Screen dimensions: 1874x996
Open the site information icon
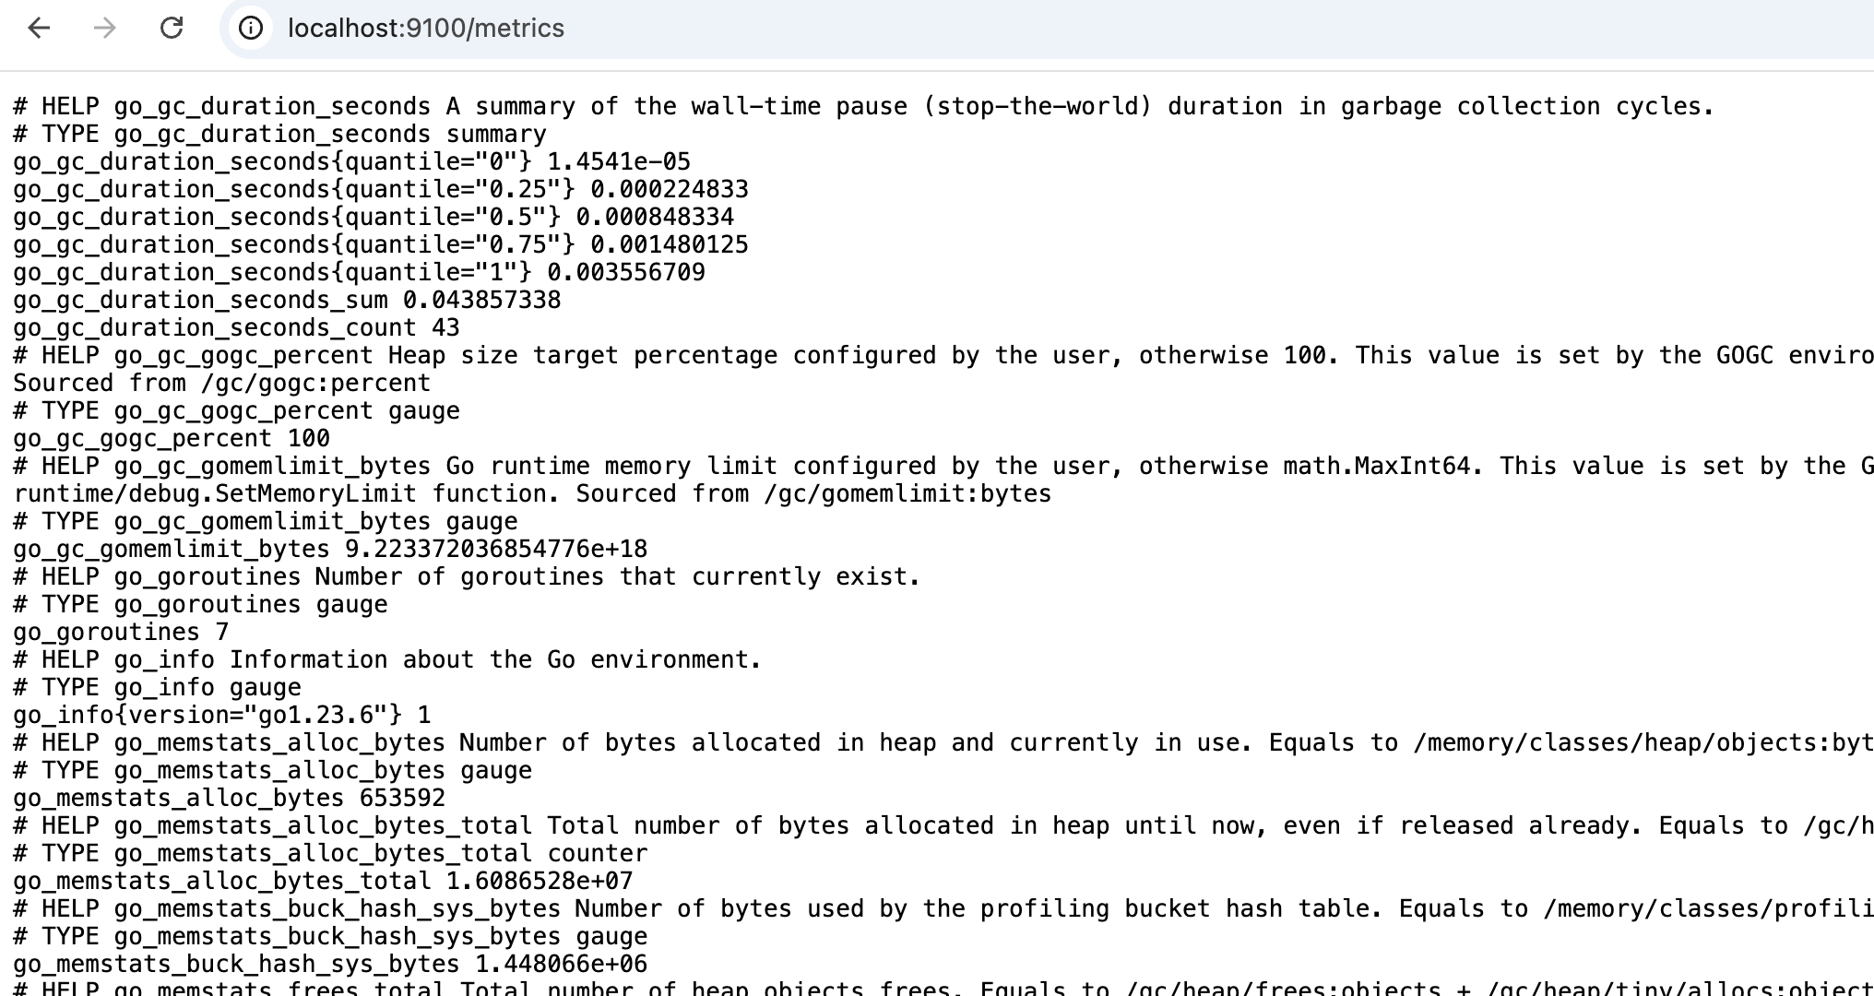(251, 29)
